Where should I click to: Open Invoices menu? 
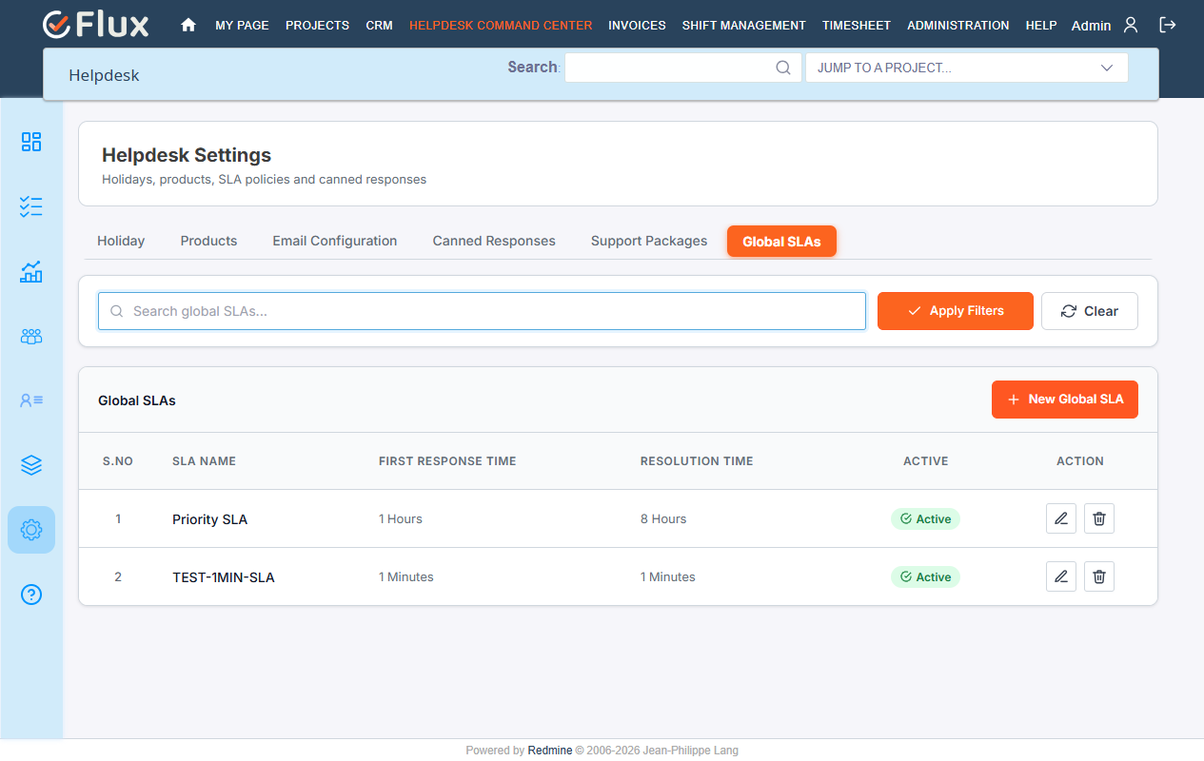(x=637, y=26)
